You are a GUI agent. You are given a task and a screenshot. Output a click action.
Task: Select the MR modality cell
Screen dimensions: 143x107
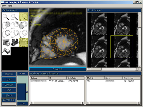point(88,81)
